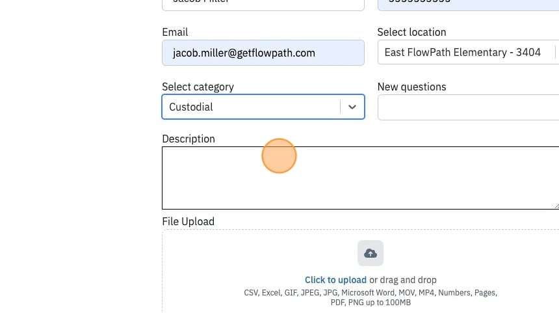The image size is (559, 313).
Task: Click the Select category label
Action: [x=198, y=87]
